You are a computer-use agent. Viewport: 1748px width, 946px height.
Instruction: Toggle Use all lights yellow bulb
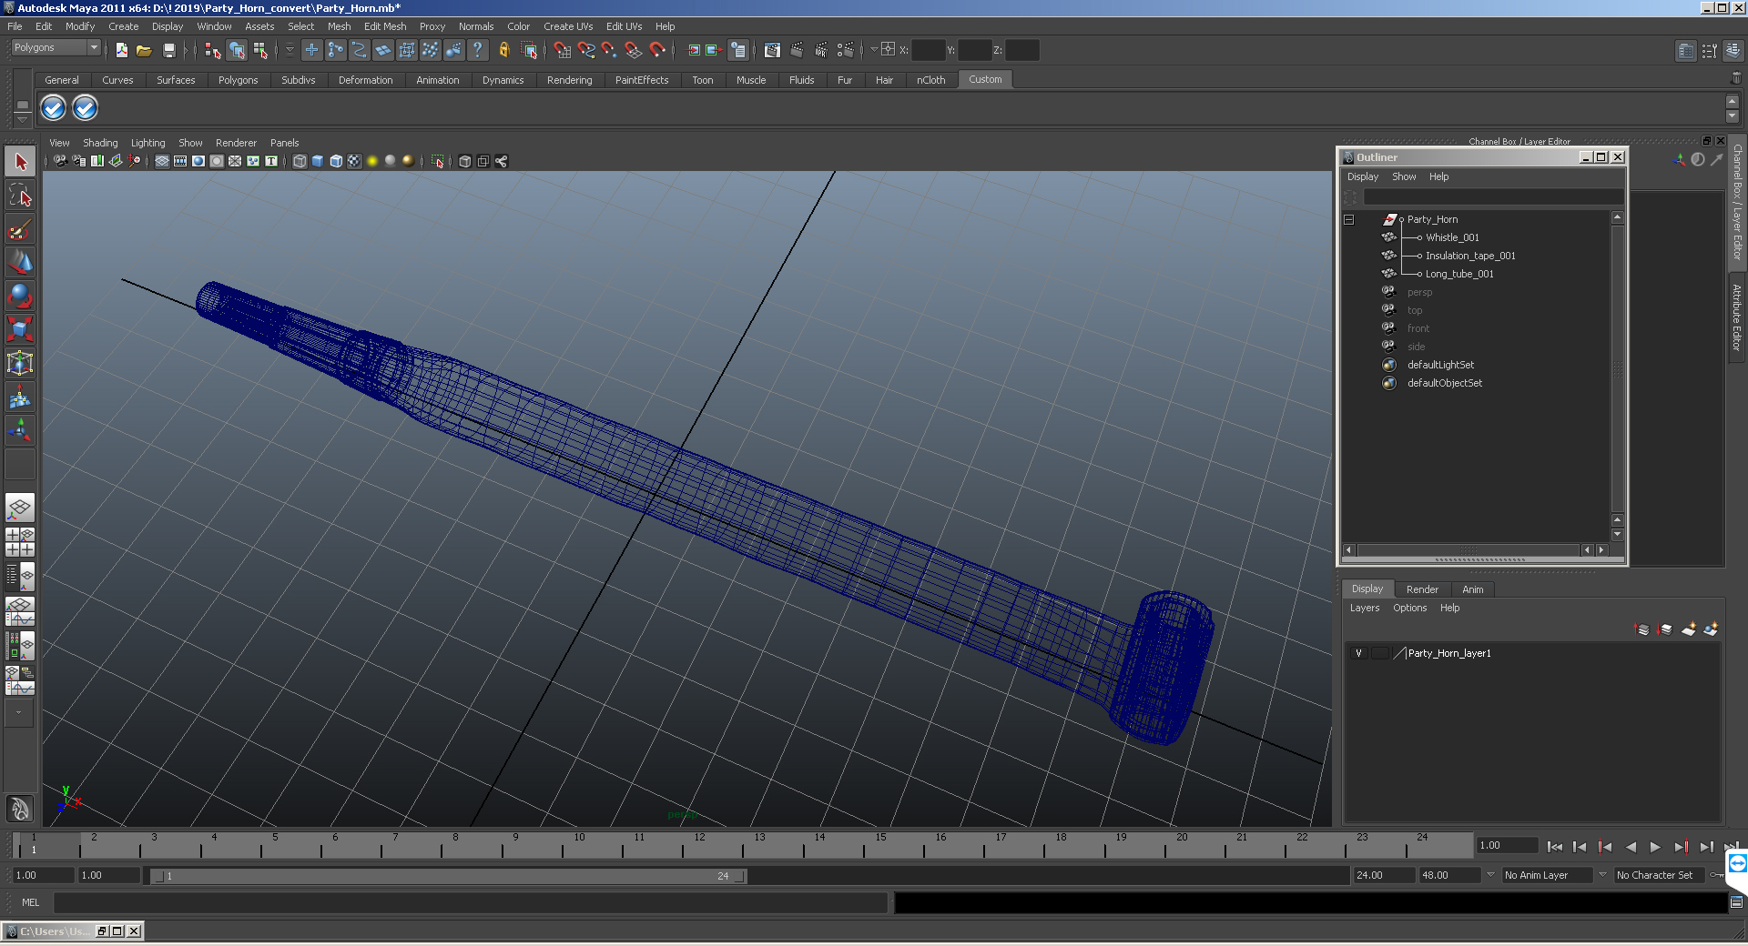pos(372,161)
